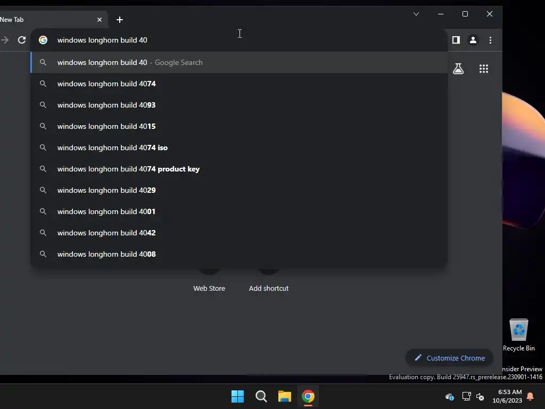Viewport: 545px width, 409px height.
Task: Reload the page with the refresh icon
Action: 22,40
